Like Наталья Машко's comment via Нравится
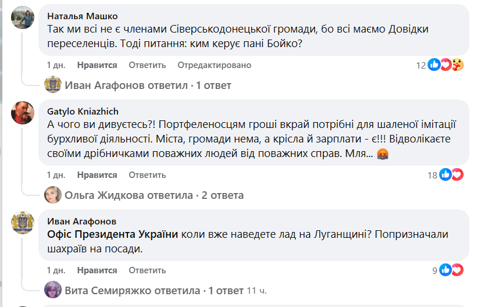 click(x=97, y=65)
